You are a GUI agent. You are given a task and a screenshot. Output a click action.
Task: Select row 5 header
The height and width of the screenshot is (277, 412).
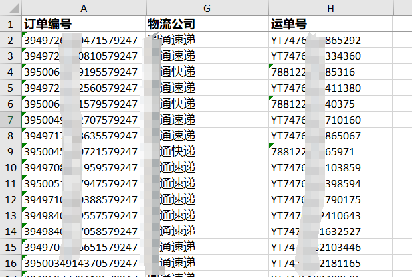(x=11, y=88)
